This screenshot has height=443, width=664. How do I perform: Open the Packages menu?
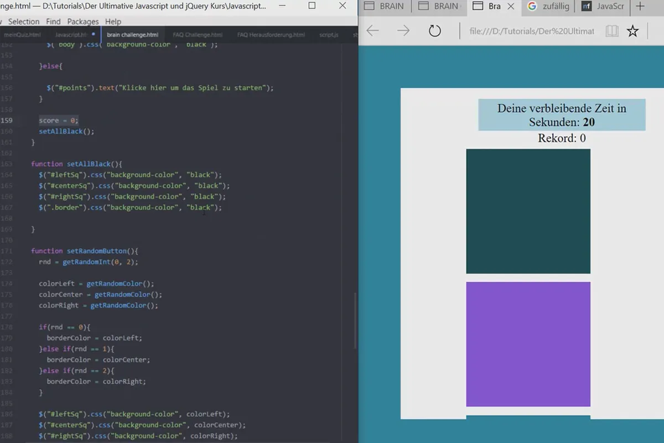(x=83, y=22)
